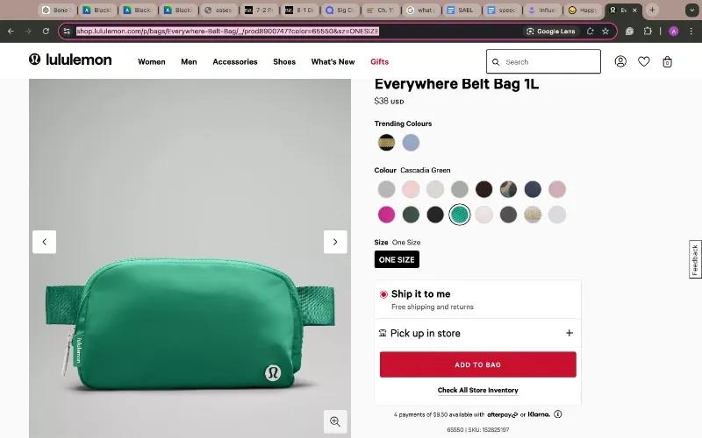The width and height of the screenshot is (702, 438).
Task: Go forward in browser history
Action: 28,32
